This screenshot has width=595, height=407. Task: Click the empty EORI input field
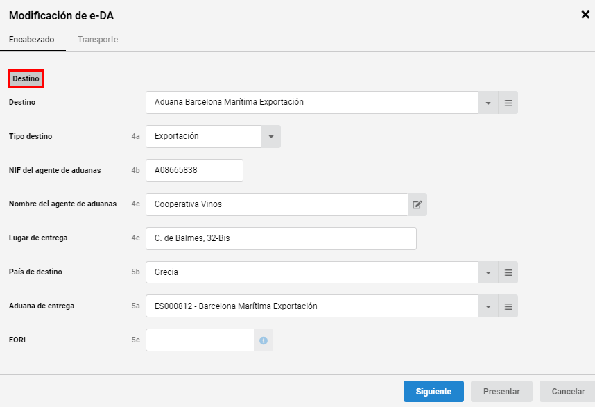pyautogui.click(x=200, y=340)
